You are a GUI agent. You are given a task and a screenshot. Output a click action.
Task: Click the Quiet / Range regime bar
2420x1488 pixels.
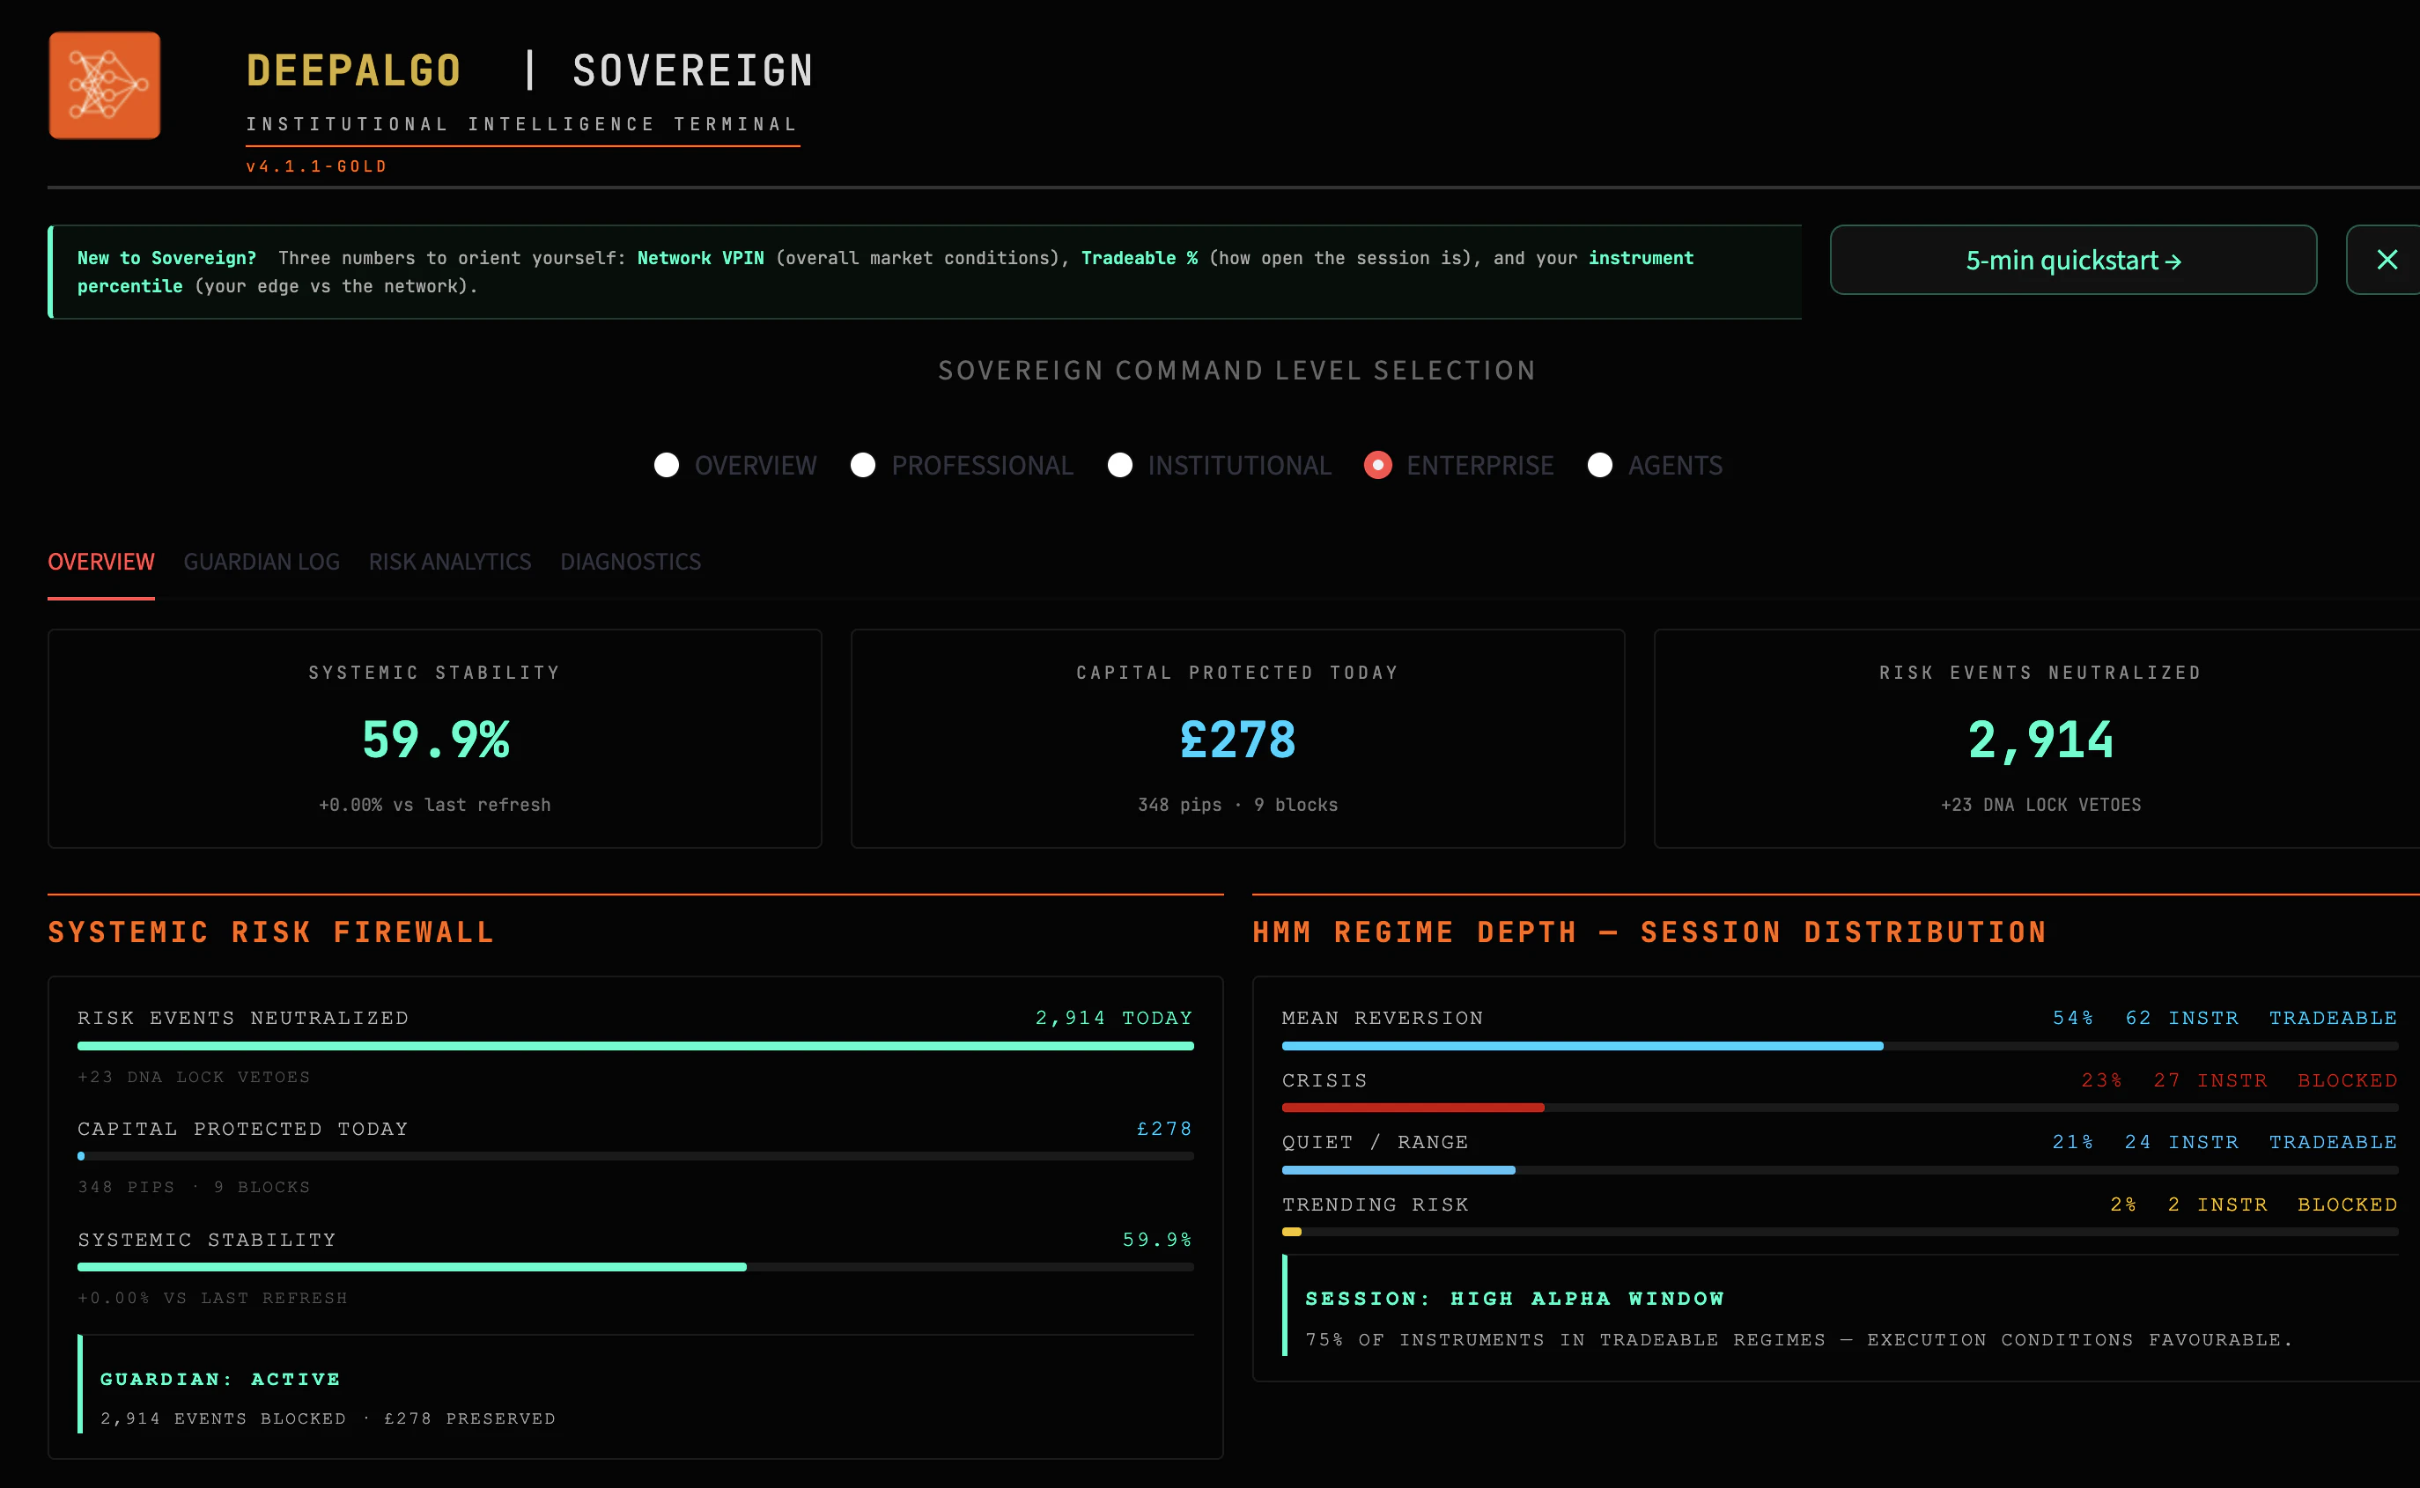pos(1840,1170)
